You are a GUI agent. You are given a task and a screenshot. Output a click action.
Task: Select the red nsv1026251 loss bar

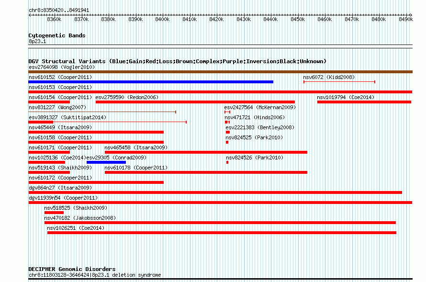[222, 233]
